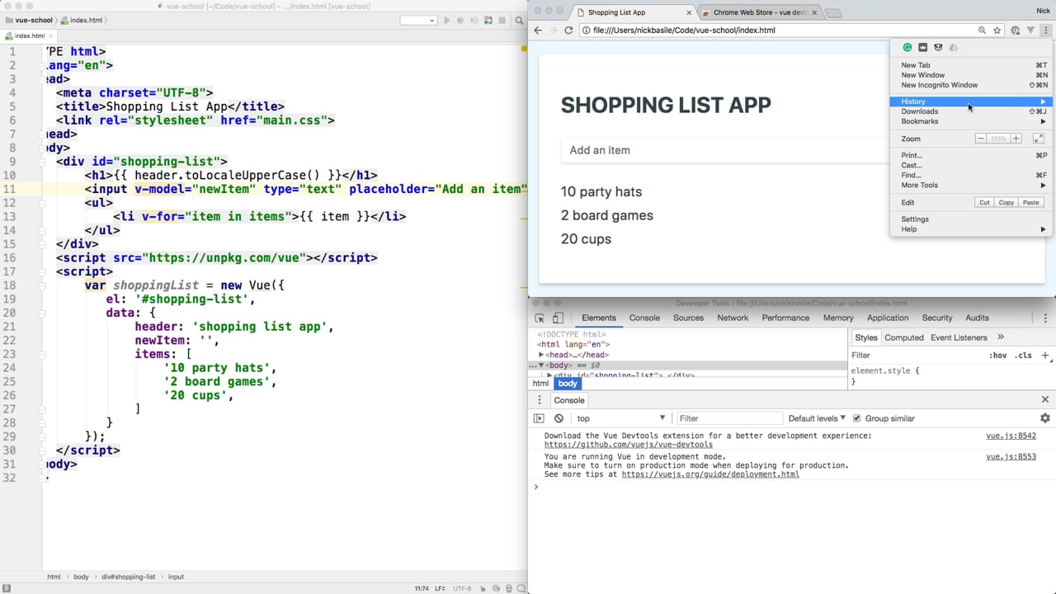Toggle DevTools device toolbar icon
This screenshot has height=594, width=1056.
coord(557,318)
